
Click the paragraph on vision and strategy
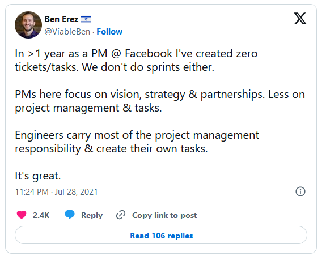[160, 101]
